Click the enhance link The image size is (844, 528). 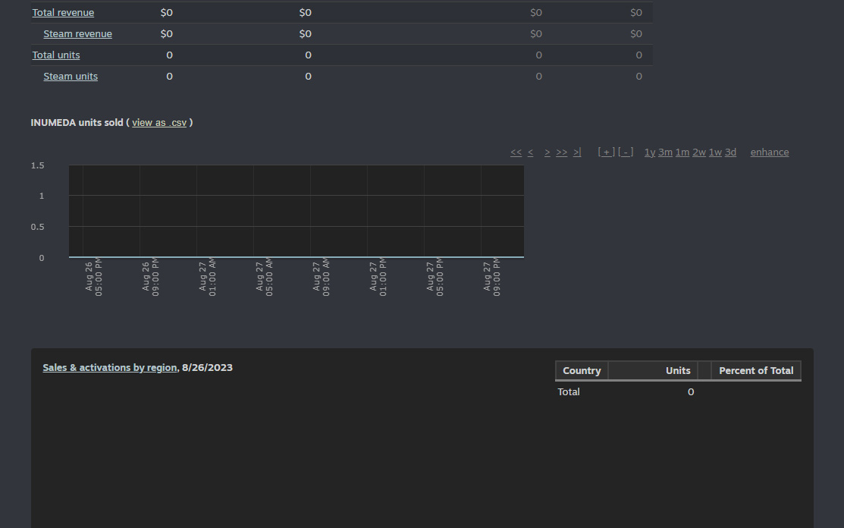(x=769, y=152)
